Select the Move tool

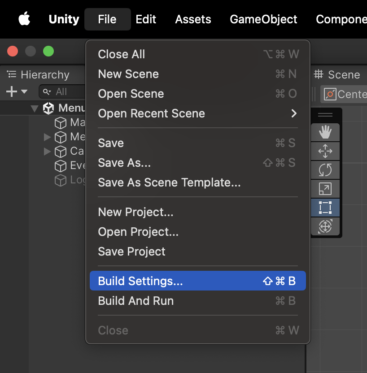(x=325, y=151)
